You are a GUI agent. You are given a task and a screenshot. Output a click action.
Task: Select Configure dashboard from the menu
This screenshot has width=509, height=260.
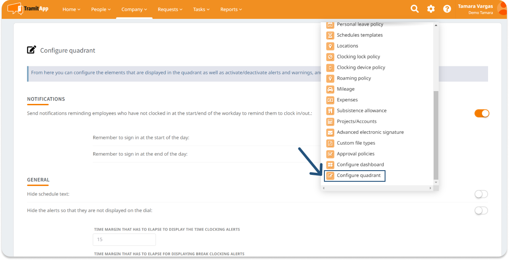point(360,164)
